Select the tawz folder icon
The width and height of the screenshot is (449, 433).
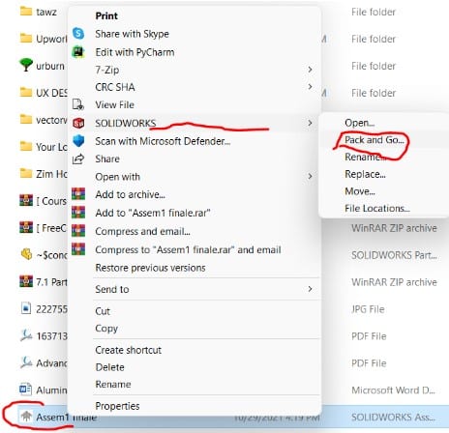[x=26, y=12]
